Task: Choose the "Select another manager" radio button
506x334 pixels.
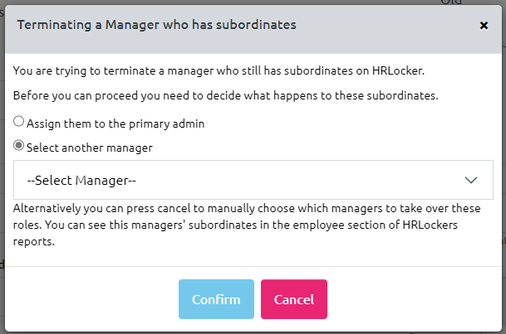Action: pyautogui.click(x=19, y=146)
